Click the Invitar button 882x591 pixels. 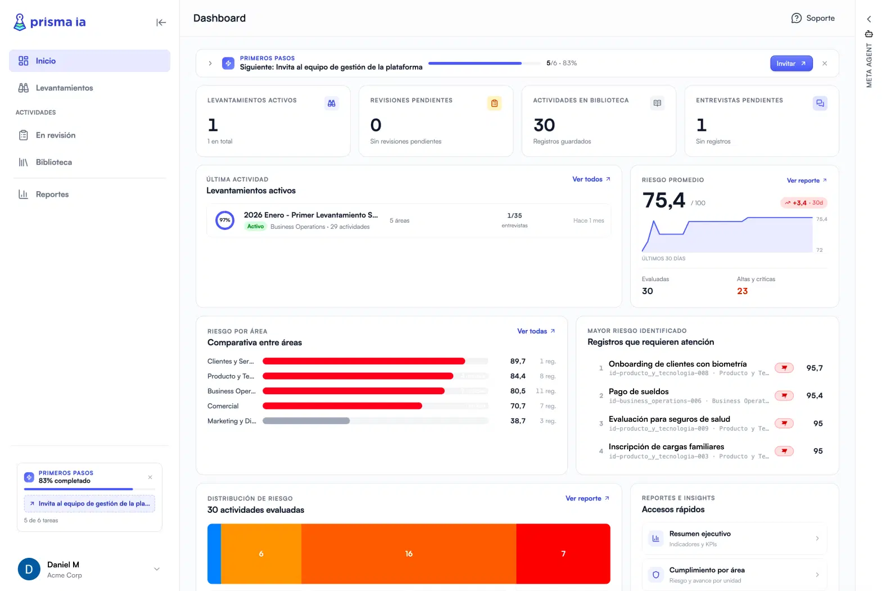[791, 64]
